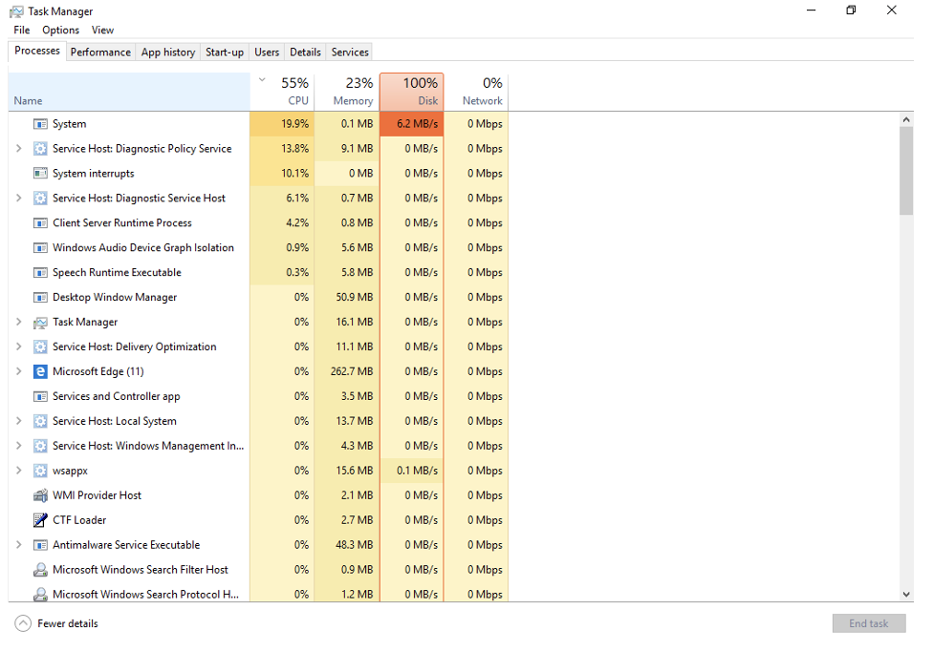Viewport: 933px width, 651px height.
Task: Click Task Manager title bar icon
Action: point(16,11)
